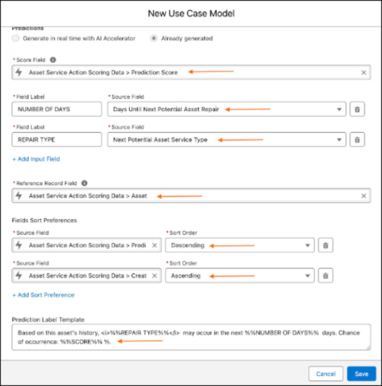Delete the Ascending sort preference row
Screen dimensions: 382x386
click(x=325, y=275)
